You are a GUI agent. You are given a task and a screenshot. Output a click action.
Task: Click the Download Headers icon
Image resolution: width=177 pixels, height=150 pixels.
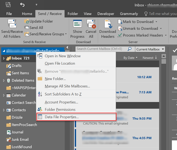pyautogui.click(x=108, y=24)
